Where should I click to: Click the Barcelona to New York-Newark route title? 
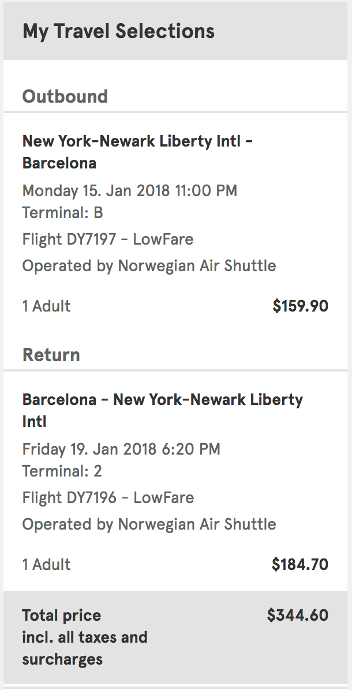pos(162,410)
